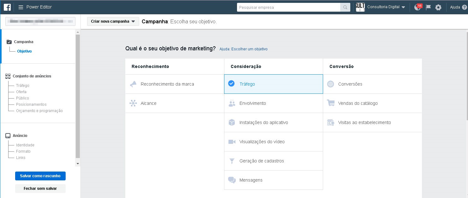The image size is (468, 198).
Task: Choose Instalações do aplicativo objective
Action: point(274,122)
